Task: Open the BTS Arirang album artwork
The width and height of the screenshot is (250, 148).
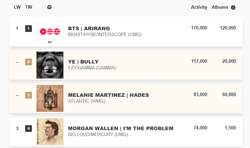Action: click(50, 32)
